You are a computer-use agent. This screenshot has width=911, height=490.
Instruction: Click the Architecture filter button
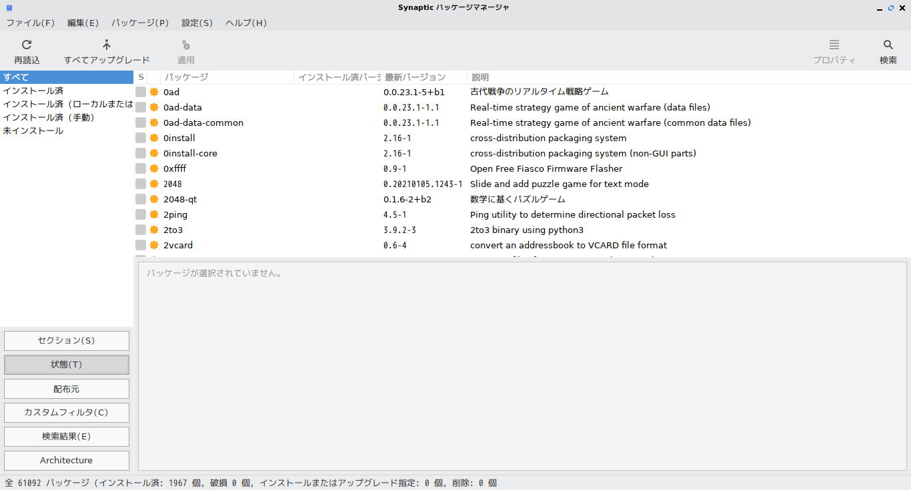[x=67, y=461]
